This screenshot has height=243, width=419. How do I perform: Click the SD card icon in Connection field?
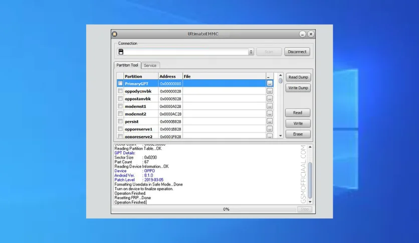(121, 52)
